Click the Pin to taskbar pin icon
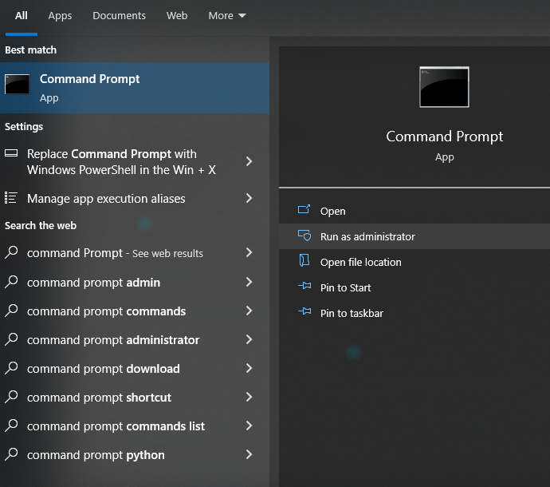The height and width of the screenshot is (487, 550). click(304, 311)
